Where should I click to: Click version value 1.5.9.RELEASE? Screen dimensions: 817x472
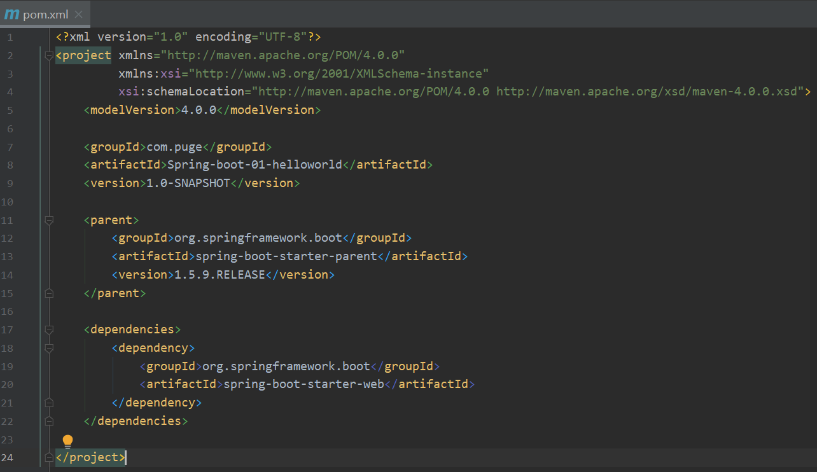220,275
